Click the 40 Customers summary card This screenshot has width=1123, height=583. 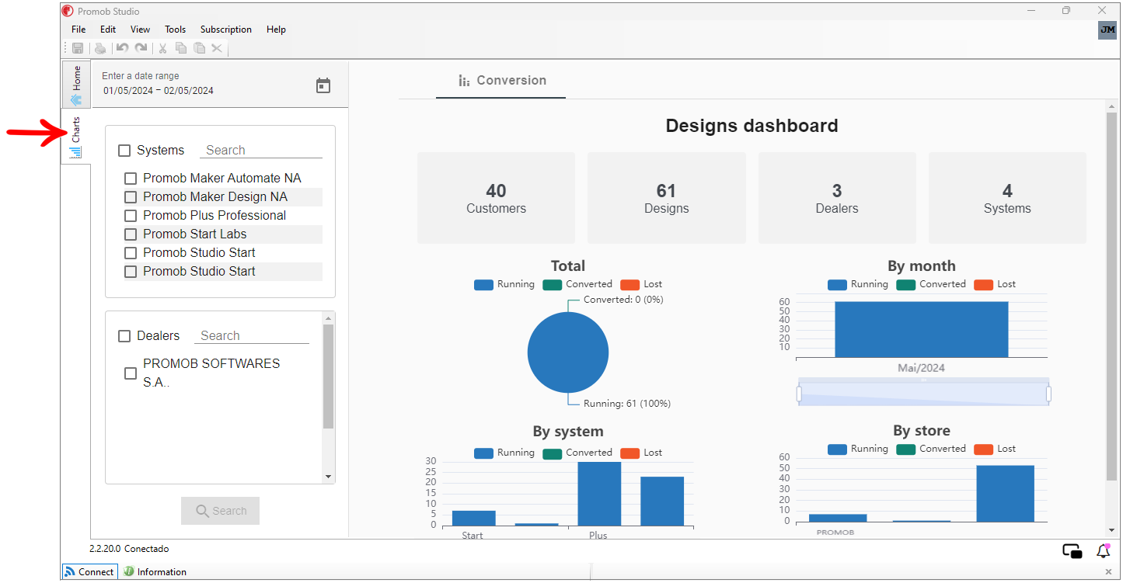pyautogui.click(x=496, y=198)
